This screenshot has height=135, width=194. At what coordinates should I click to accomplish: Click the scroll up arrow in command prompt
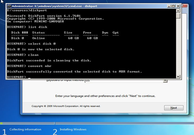point(178,11)
